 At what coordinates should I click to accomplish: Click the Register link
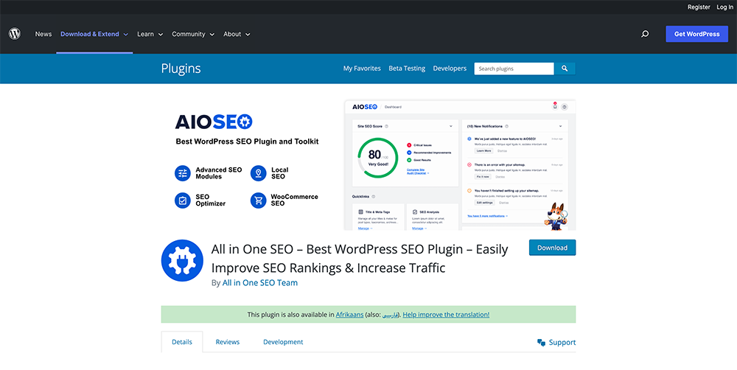click(x=699, y=7)
